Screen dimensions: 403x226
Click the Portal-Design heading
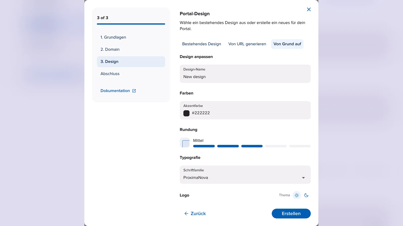point(194,14)
